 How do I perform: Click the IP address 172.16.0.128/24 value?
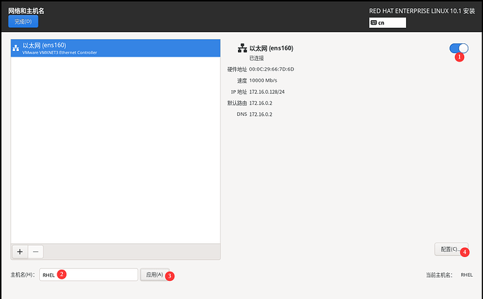click(267, 92)
